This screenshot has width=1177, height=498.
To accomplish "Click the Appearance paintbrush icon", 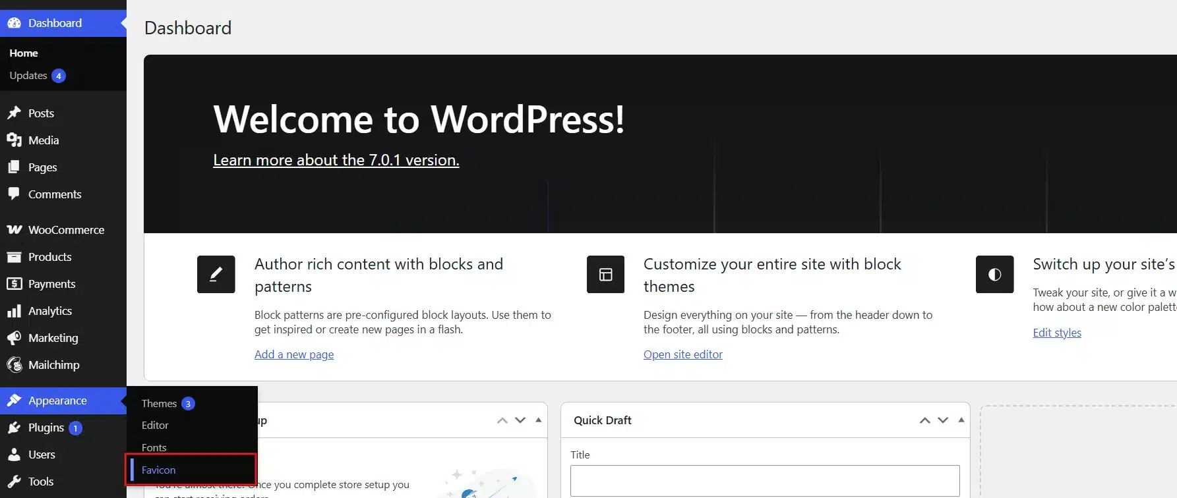I will click(14, 401).
